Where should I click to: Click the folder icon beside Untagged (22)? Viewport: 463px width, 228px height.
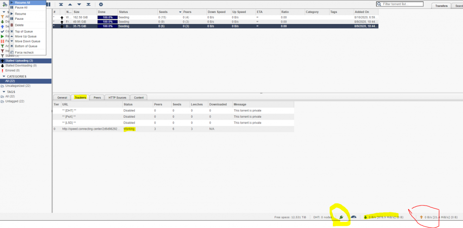[x=2, y=101]
